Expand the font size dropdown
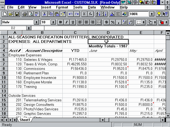 point(53,22)
